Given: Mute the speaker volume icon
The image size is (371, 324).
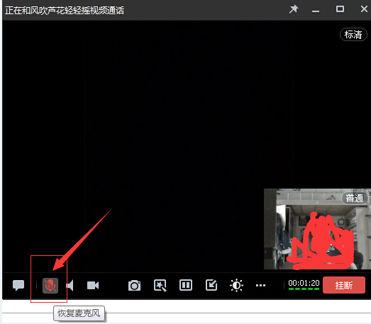Looking at the screenshot, I should 70,286.
